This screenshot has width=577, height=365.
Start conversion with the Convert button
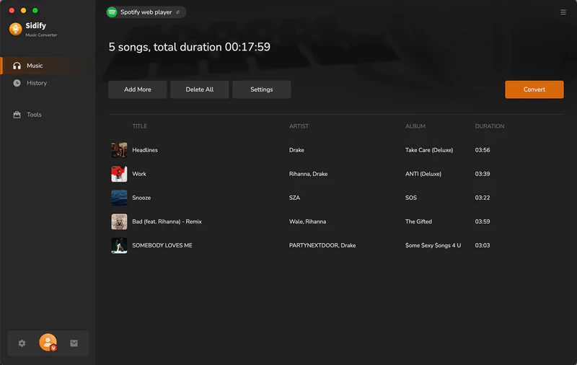pos(534,89)
